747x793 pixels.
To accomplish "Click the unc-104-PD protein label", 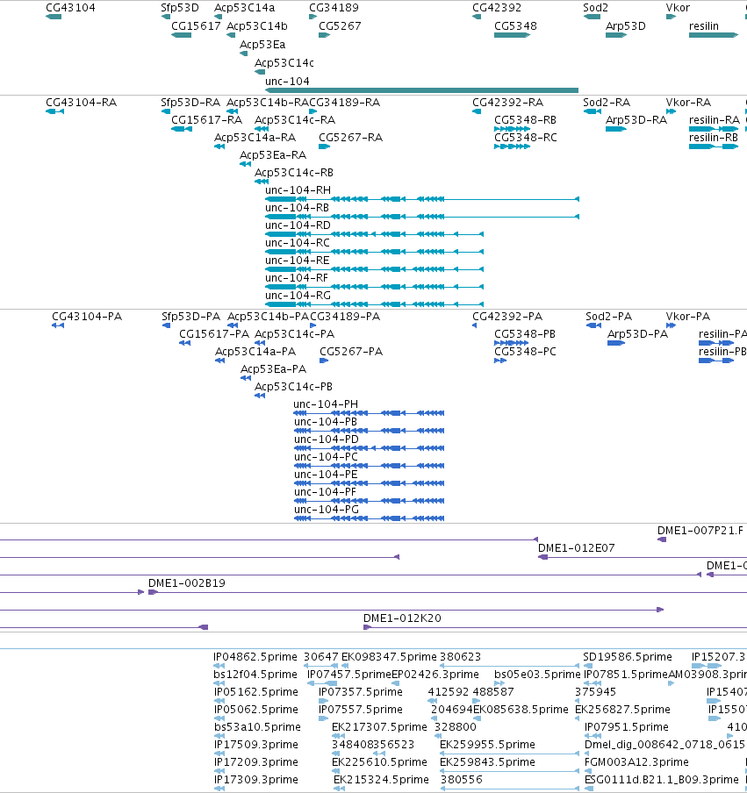I will click(327, 439).
